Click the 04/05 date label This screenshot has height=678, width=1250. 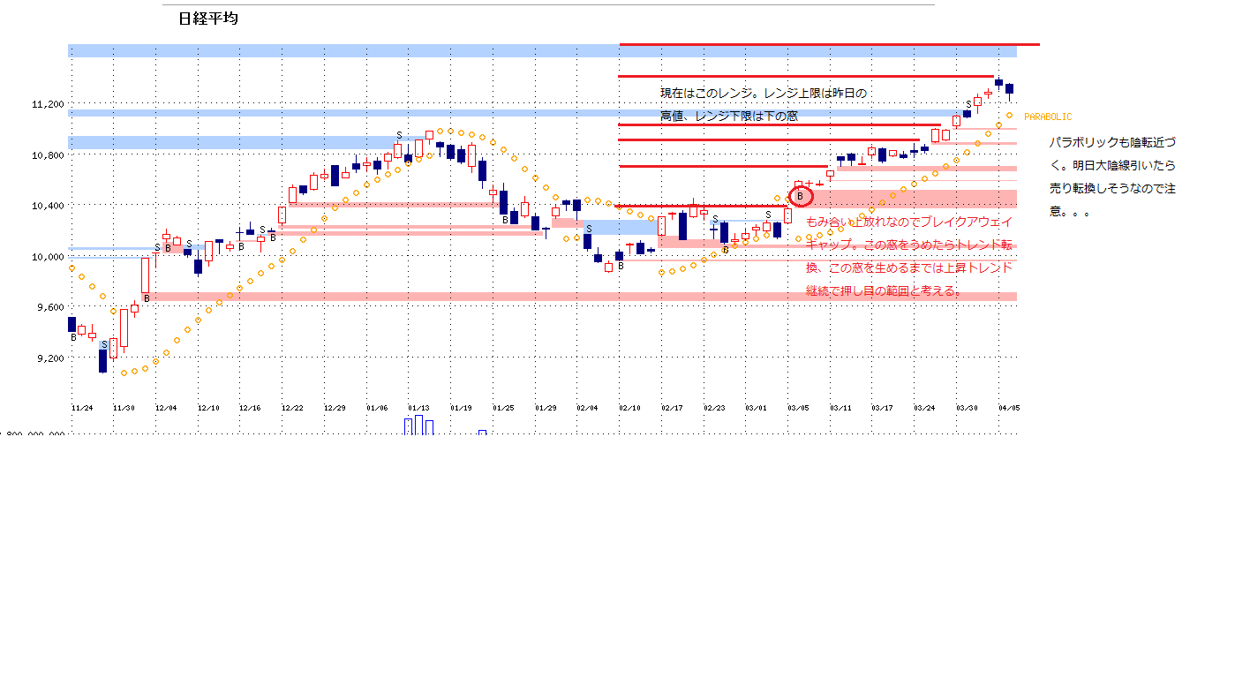(1009, 408)
